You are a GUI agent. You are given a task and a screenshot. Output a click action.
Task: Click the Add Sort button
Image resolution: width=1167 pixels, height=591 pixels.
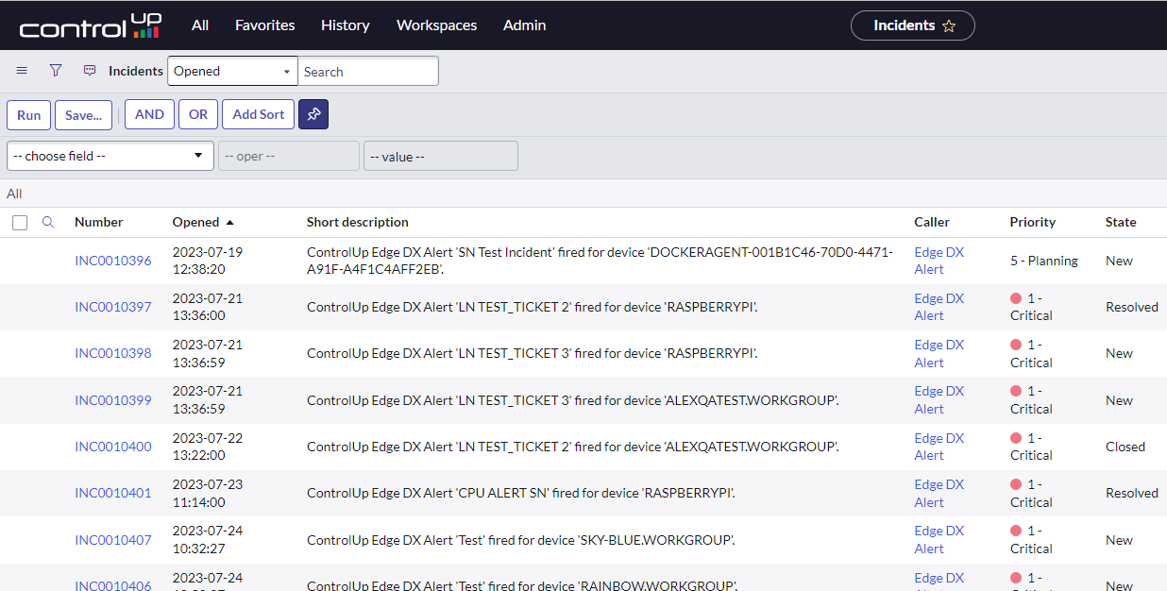258,114
